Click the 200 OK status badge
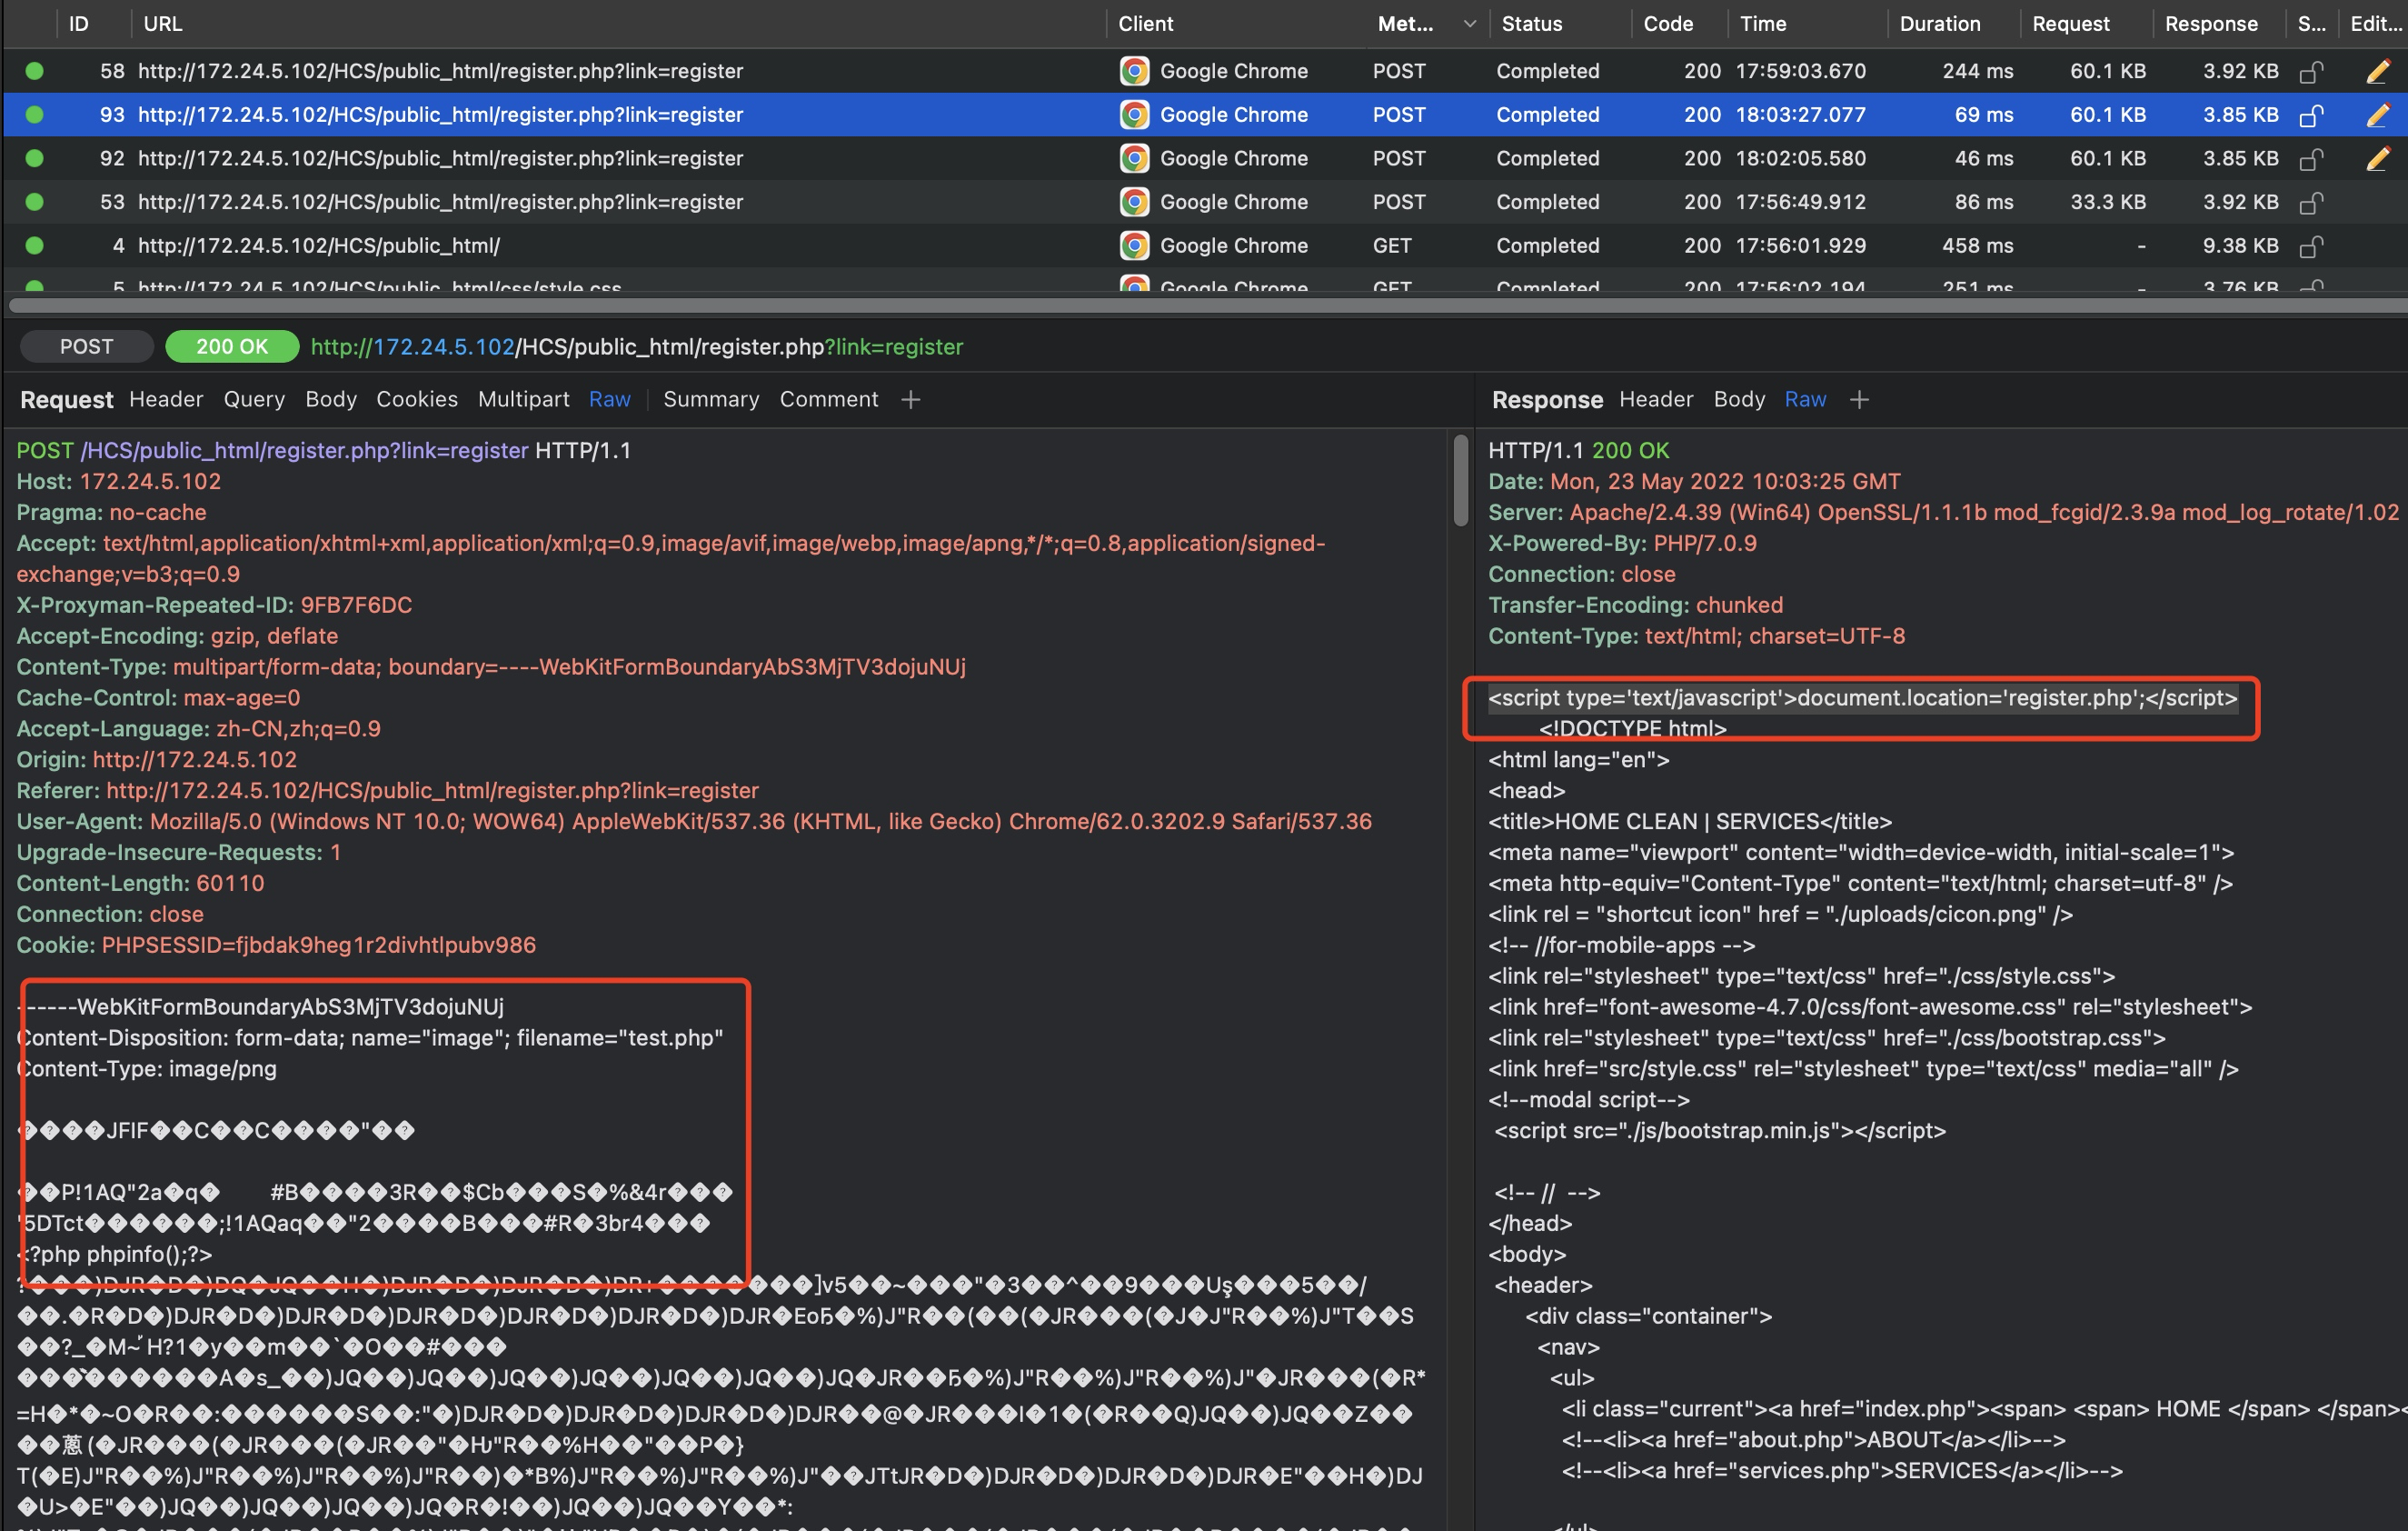Image resolution: width=2408 pixels, height=1531 pixels. coord(232,347)
